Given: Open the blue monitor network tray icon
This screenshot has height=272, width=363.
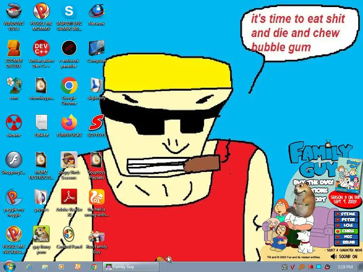Looking at the screenshot, I should [319, 267].
